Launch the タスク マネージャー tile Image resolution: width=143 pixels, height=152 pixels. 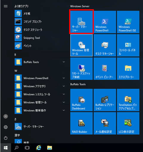coord(105,45)
